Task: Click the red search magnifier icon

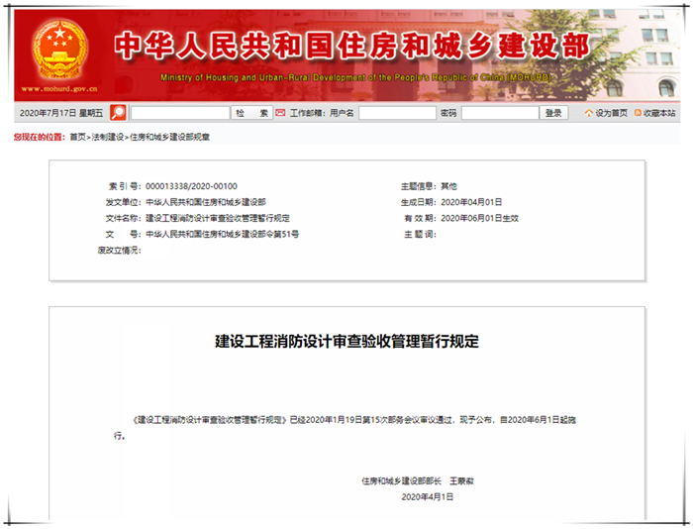Action: pos(118,113)
